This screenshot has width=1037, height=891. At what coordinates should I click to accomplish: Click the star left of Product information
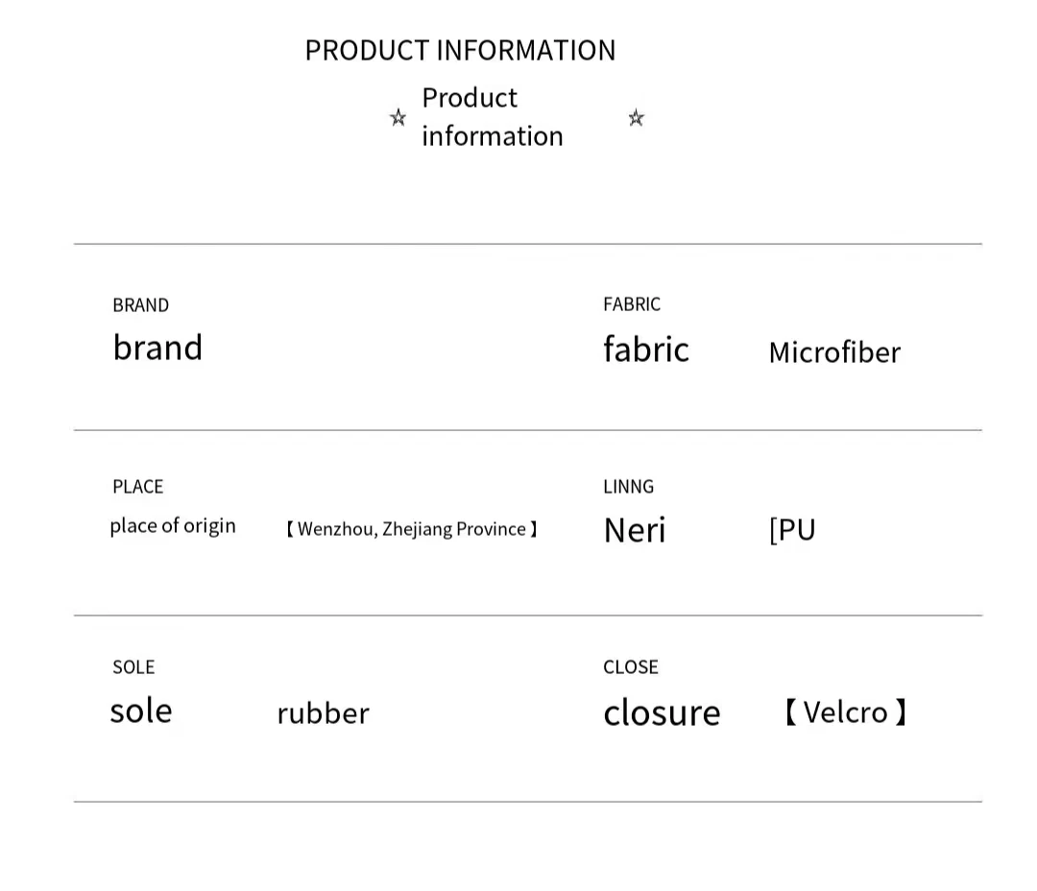398,118
